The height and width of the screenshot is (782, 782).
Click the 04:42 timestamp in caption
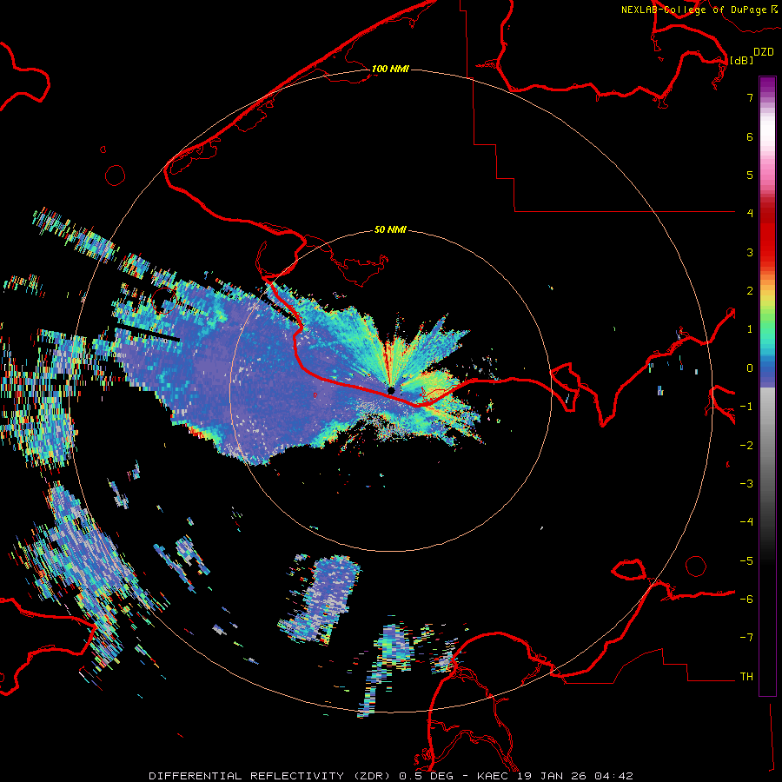point(614,776)
